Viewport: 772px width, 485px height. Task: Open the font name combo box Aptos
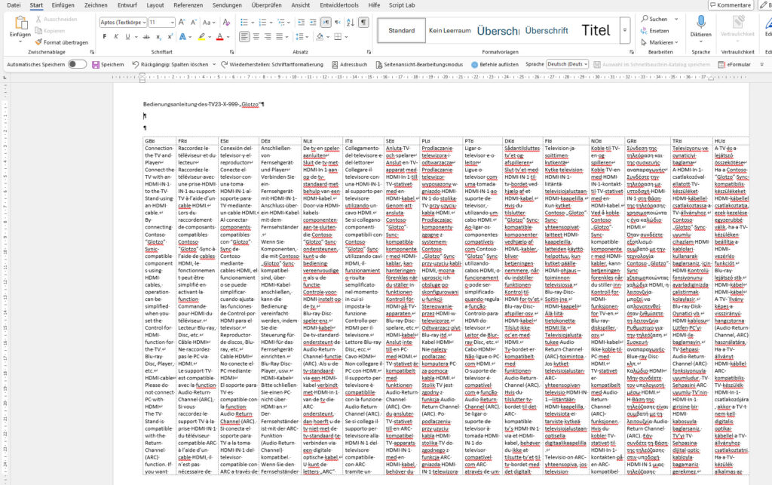click(x=123, y=22)
